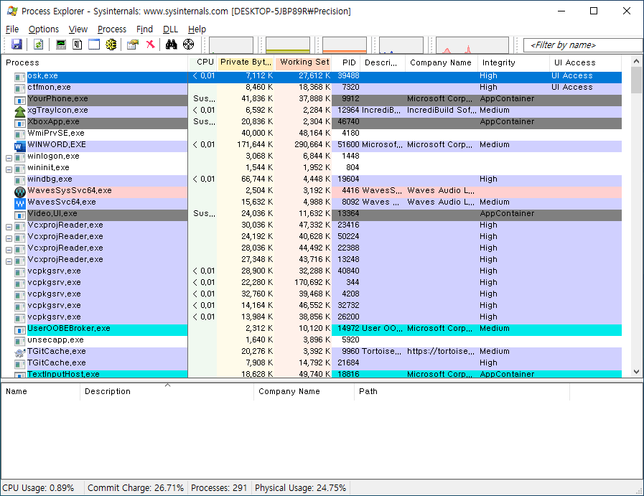Screen dimensions: 644x496
Task: Sort by Company Name process column header
Action: (x=441, y=62)
